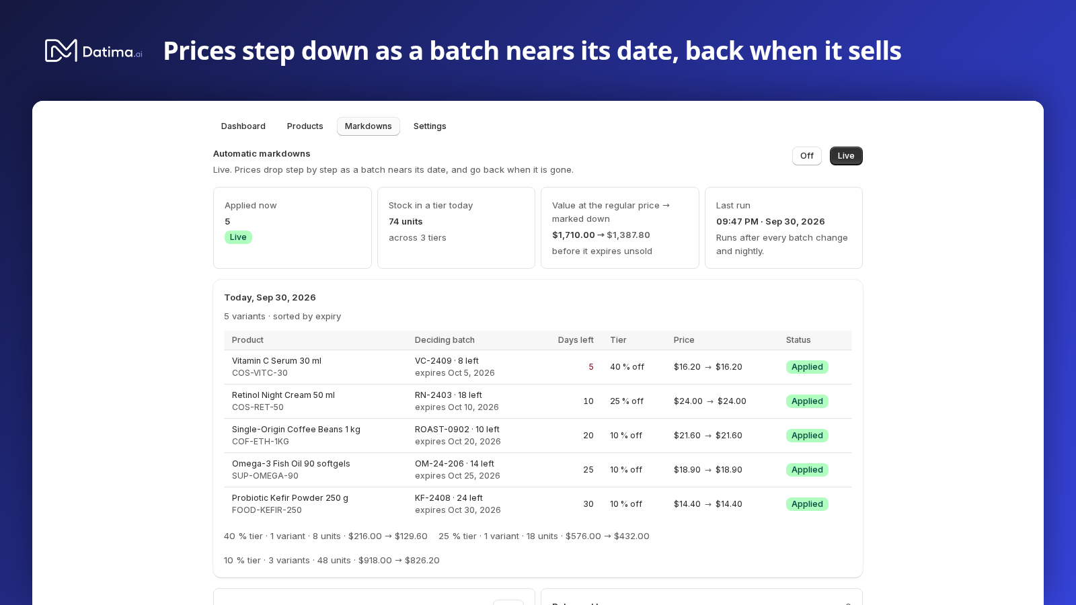Open the Dashboard tab
1076x605 pixels.
coord(243,126)
